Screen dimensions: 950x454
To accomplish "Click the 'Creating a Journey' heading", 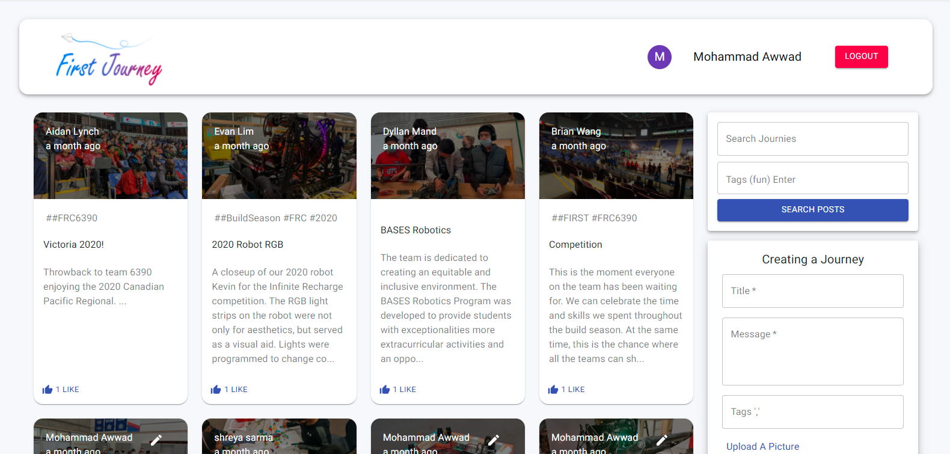I will pos(813,259).
